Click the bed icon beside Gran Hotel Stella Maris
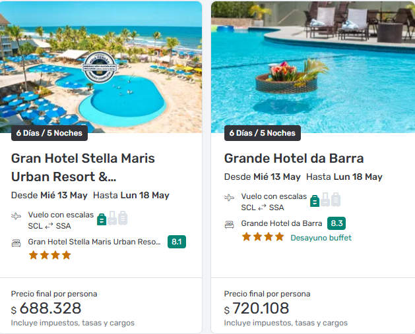 tap(16, 242)
